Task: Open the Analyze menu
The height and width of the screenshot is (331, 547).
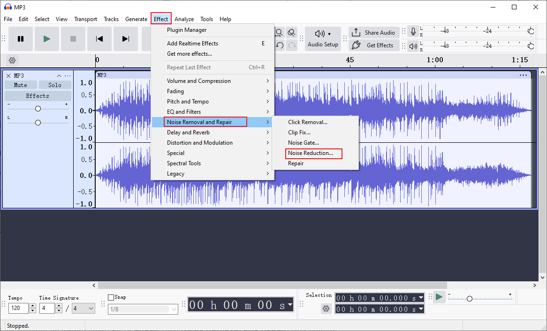Action: coord(184,19)
